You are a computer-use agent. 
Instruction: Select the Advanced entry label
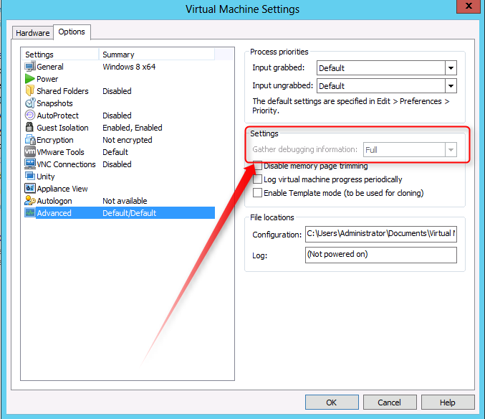click(x=54, y=213)
